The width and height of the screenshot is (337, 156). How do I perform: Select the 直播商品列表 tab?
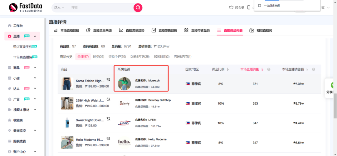[x=230, y=30]
